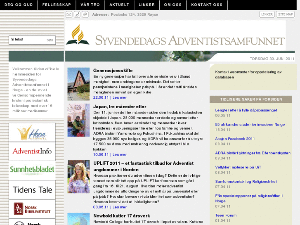300x225 pixels.
Task: Click the 22.06.11 date link
Action: [x=101, y=97]
